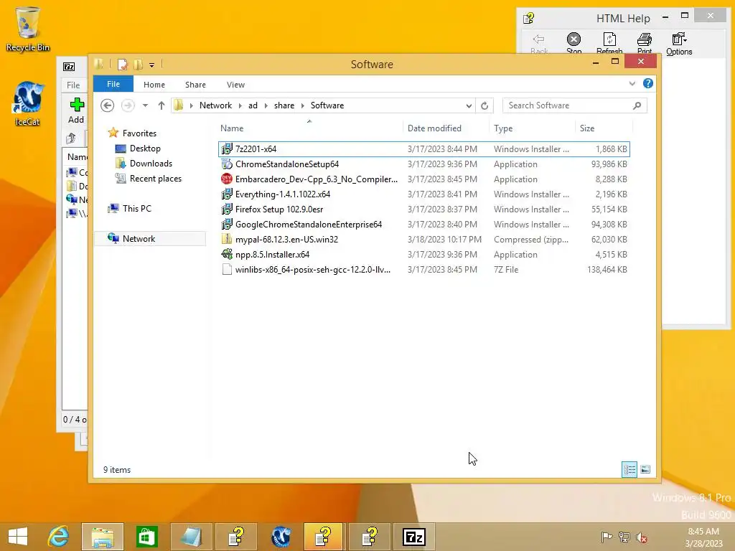Expand the arrow after 'ad' in breadcrumb
This screenshot has height=551, width=735.
coord(266,106)
